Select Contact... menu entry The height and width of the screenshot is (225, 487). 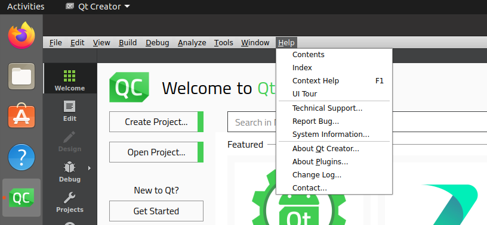coord(334,188)
